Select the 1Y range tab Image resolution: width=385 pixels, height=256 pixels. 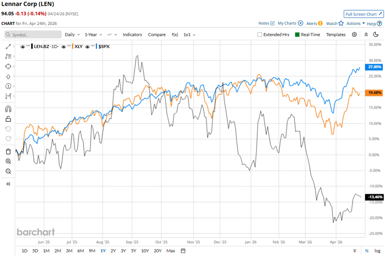tap(103, 251)
